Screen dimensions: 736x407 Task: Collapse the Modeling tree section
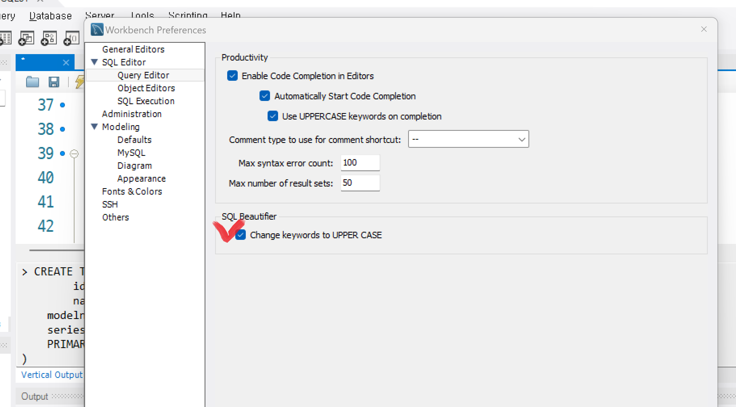pos(94,127)
